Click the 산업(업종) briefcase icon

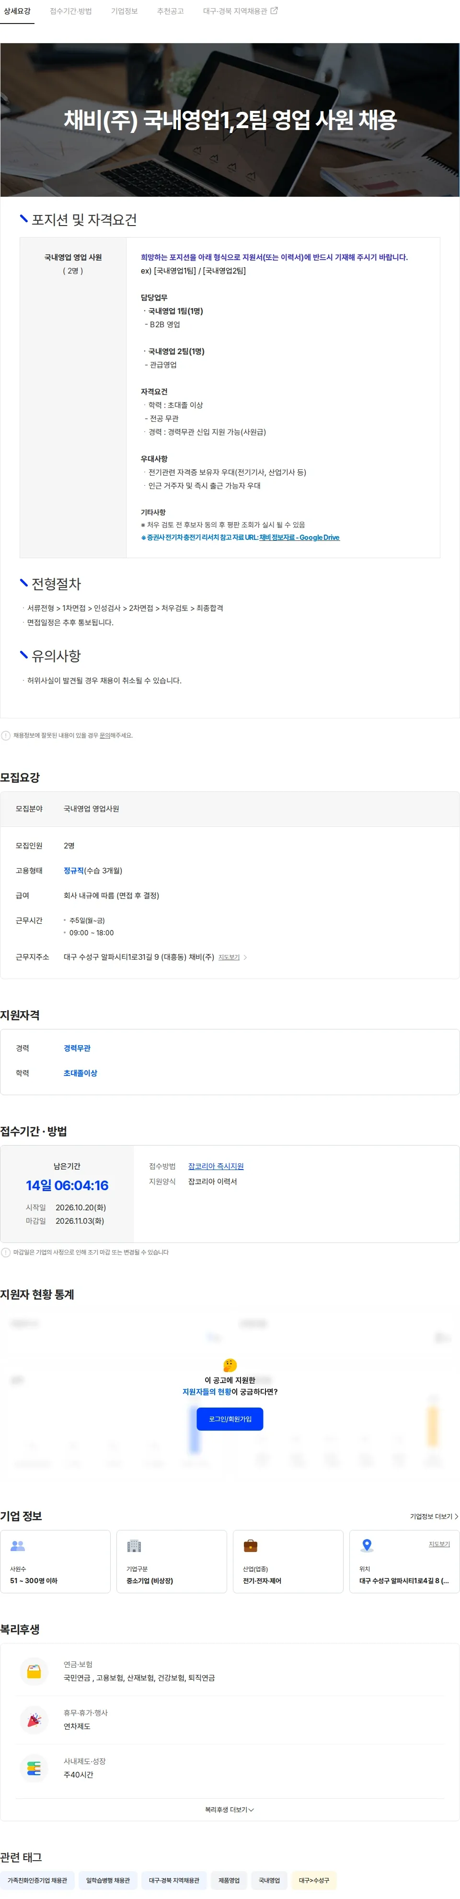click(250, 1546)
